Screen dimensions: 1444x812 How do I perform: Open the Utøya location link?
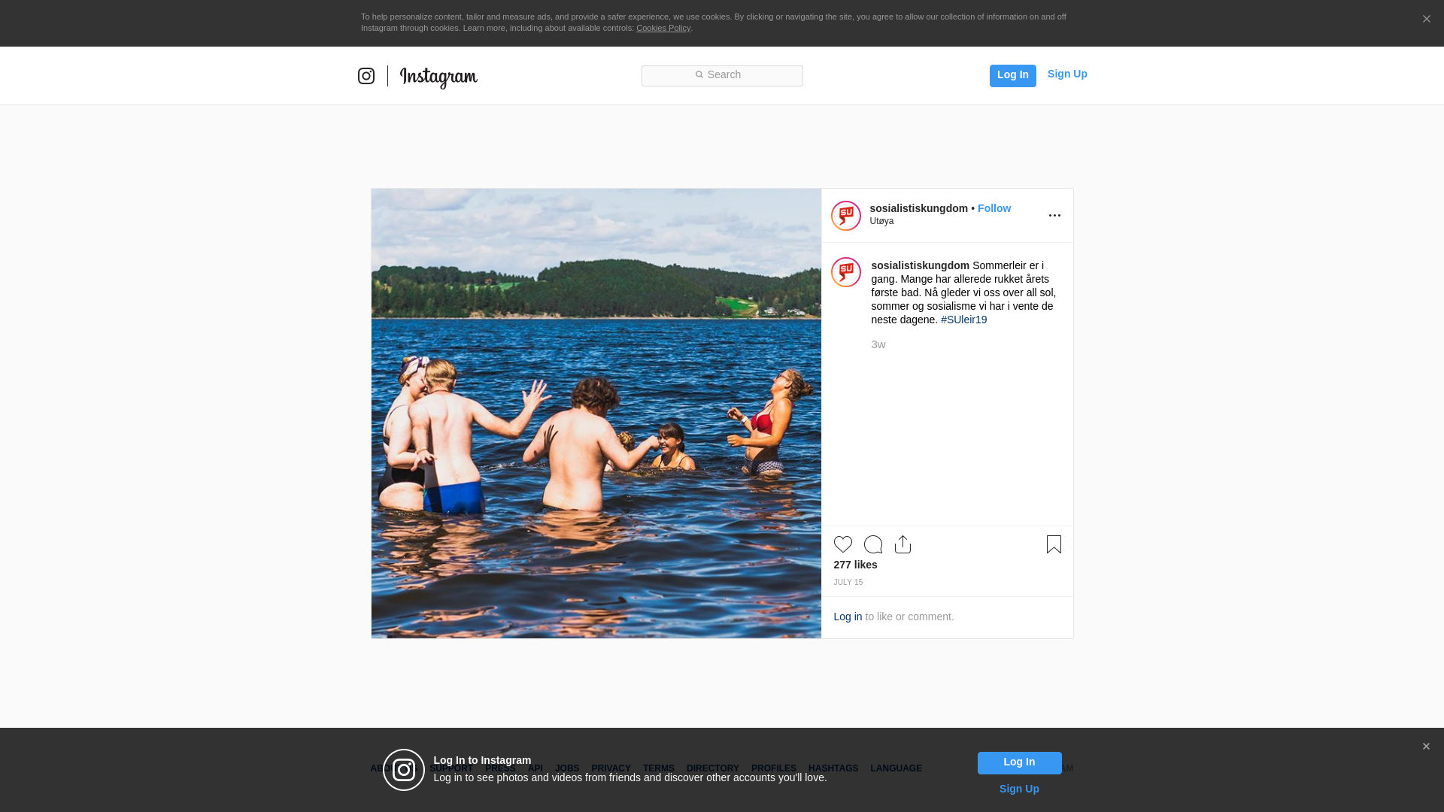coord(881,221)
